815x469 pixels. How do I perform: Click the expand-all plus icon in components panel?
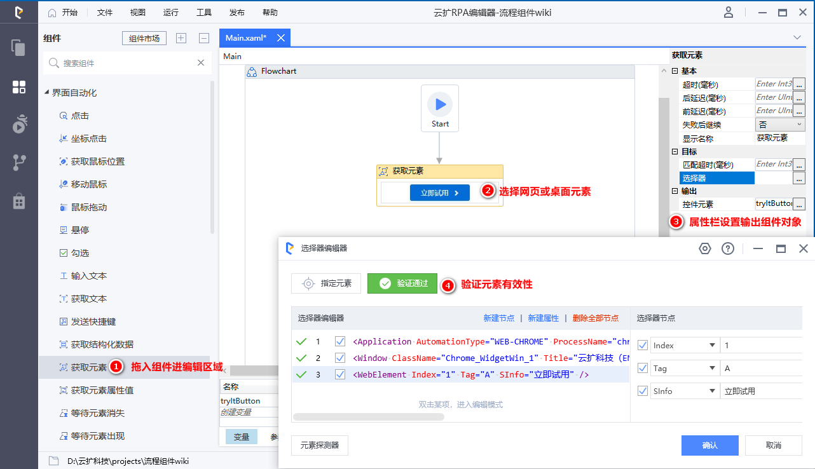coord(181,38)
